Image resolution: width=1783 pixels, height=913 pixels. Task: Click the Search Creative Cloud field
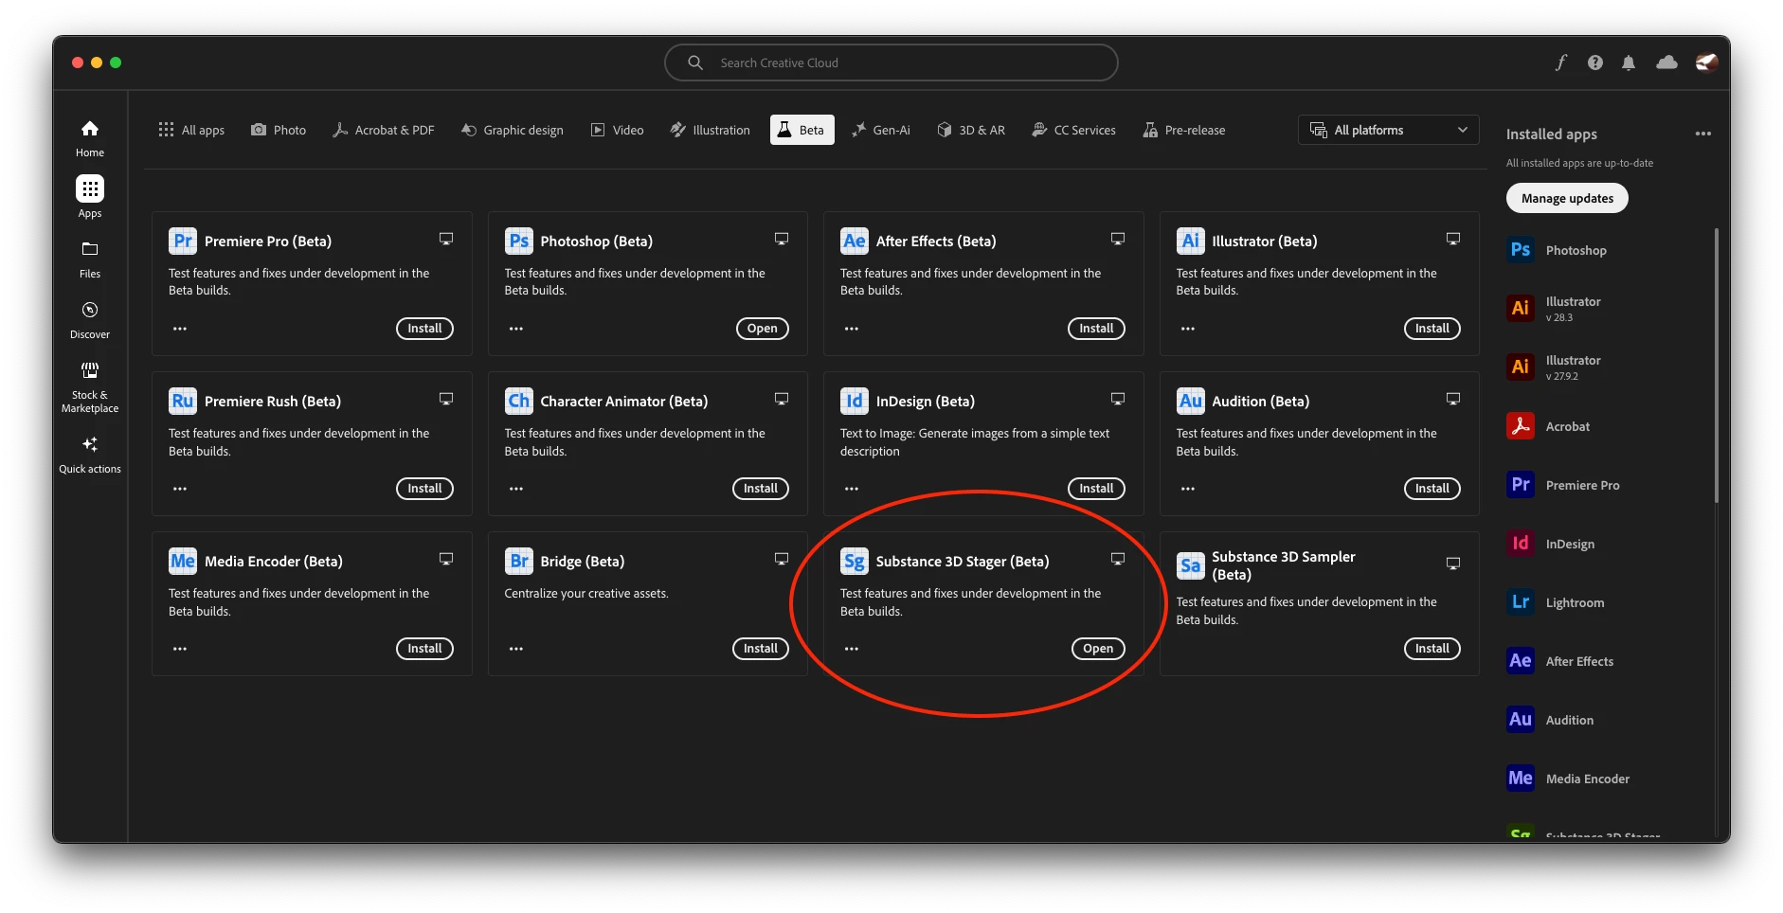891,63
